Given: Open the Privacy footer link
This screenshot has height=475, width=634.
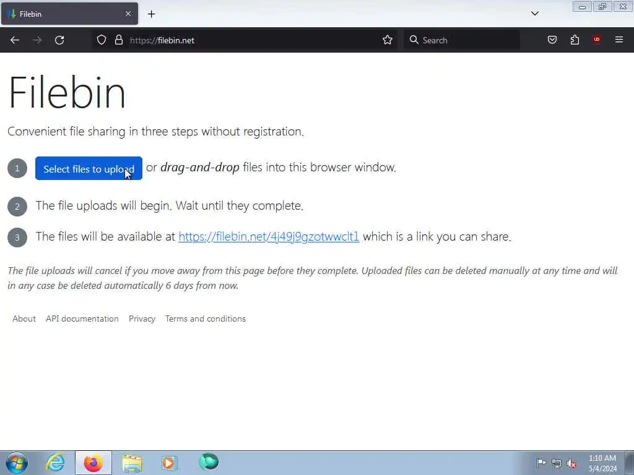Looking at the screenshot, I should coord(142,319).
